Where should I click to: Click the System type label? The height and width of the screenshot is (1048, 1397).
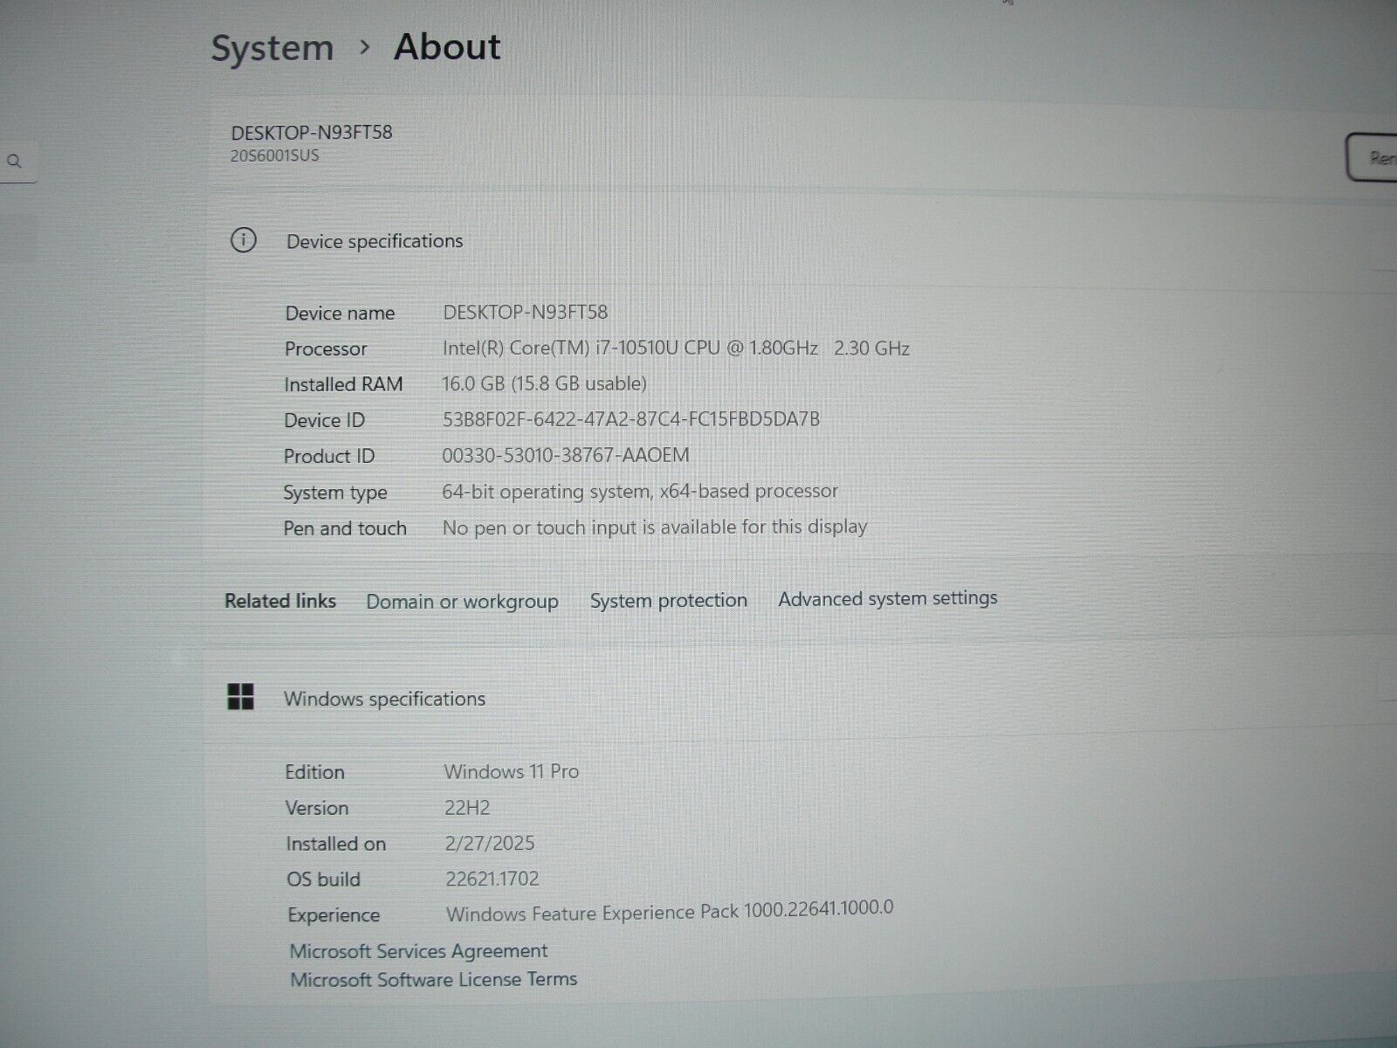[335, 493]
